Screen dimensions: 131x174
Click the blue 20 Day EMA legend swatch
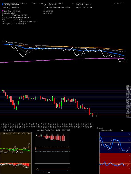pos(3,4)
